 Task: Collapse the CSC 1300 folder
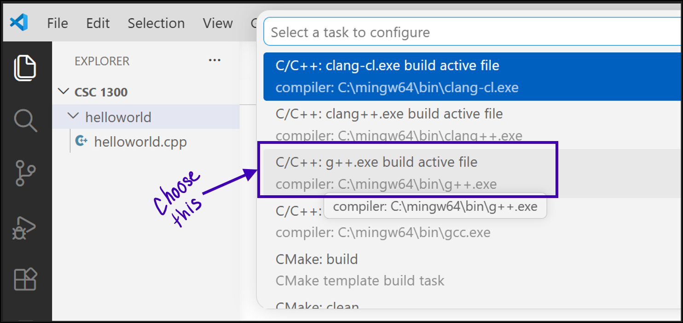point(64,91)
